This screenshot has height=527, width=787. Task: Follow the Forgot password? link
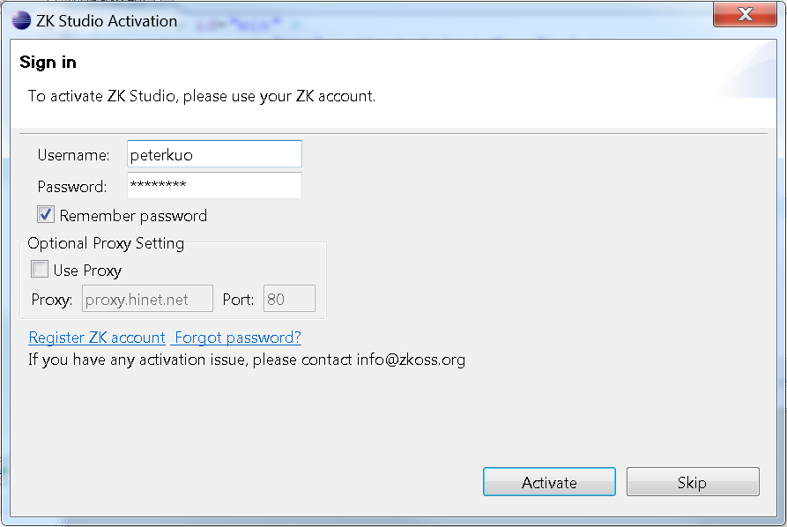238,338
